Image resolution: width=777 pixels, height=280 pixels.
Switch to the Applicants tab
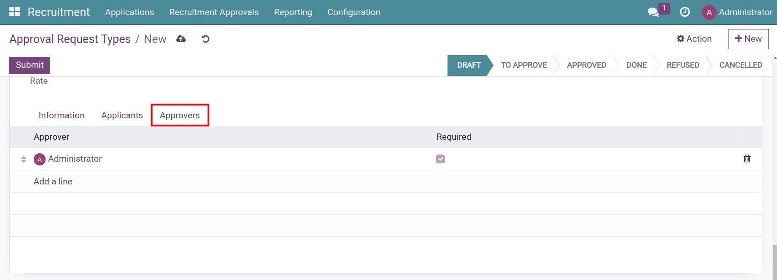122,115
